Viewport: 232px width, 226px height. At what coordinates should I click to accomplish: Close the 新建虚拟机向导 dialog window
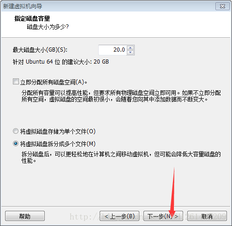pyautogui.click(x=222, y=6)
